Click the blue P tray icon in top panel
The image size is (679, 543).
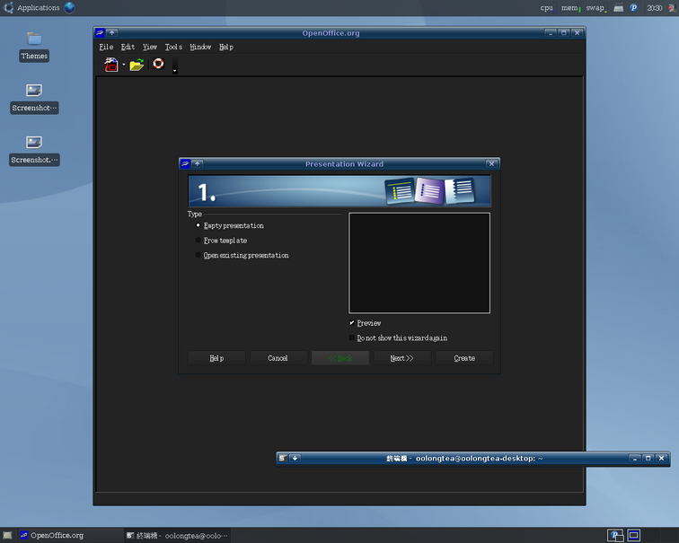[633, 8]
